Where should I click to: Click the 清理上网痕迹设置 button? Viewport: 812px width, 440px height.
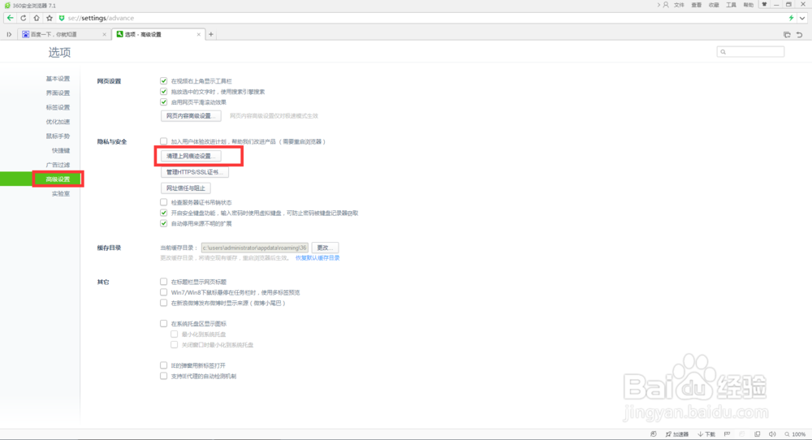191,156
